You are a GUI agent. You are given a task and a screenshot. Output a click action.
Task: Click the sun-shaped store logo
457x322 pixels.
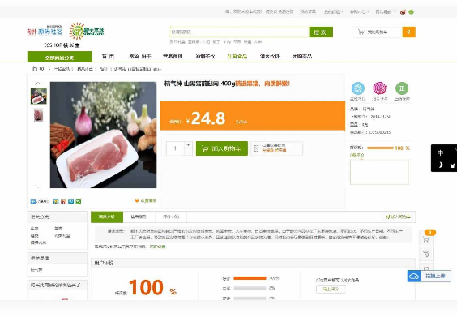pos(77,31)
